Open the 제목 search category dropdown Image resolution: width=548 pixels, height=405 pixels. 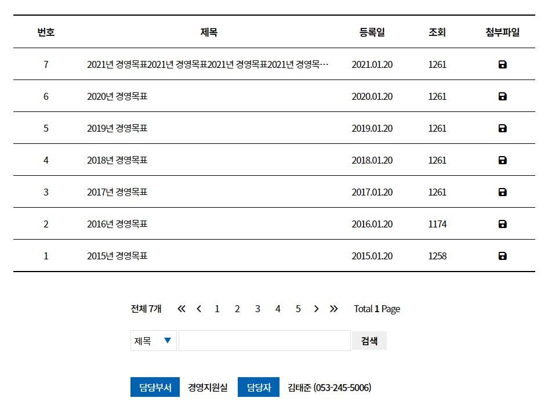[x=154, y=341]
